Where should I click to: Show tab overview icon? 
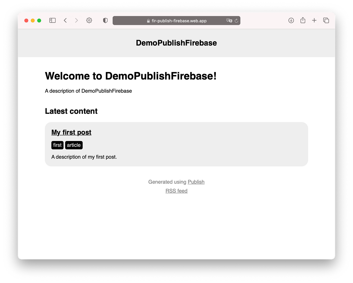(326, 20)
